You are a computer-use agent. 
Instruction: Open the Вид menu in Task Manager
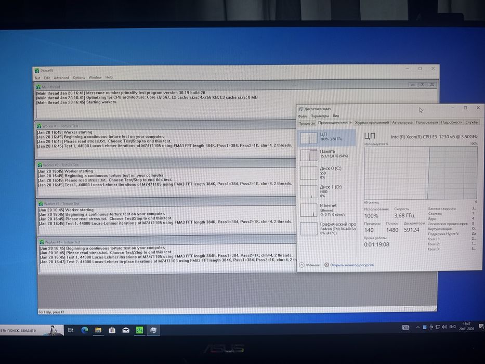pyautogui.click(x=336, y=116)
